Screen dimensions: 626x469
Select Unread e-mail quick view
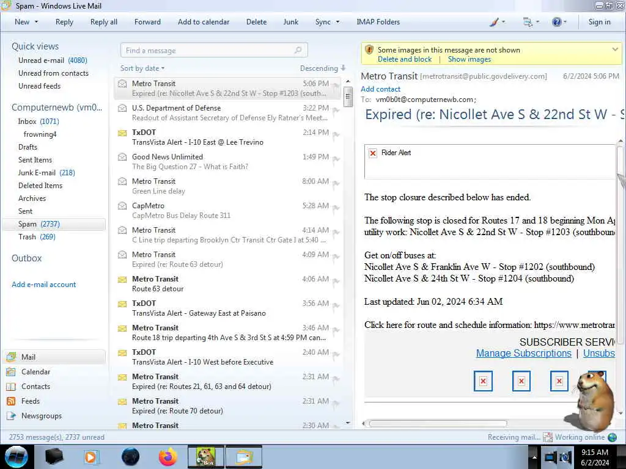[53, 60]
